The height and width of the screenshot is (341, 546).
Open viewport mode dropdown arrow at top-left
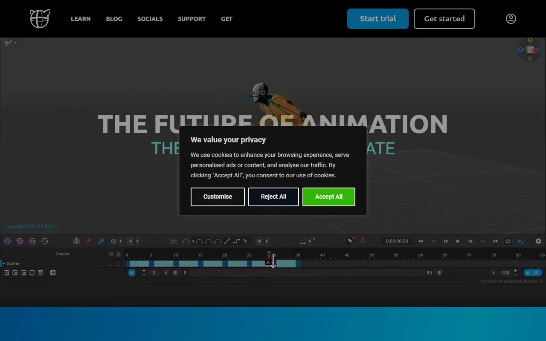16,43
